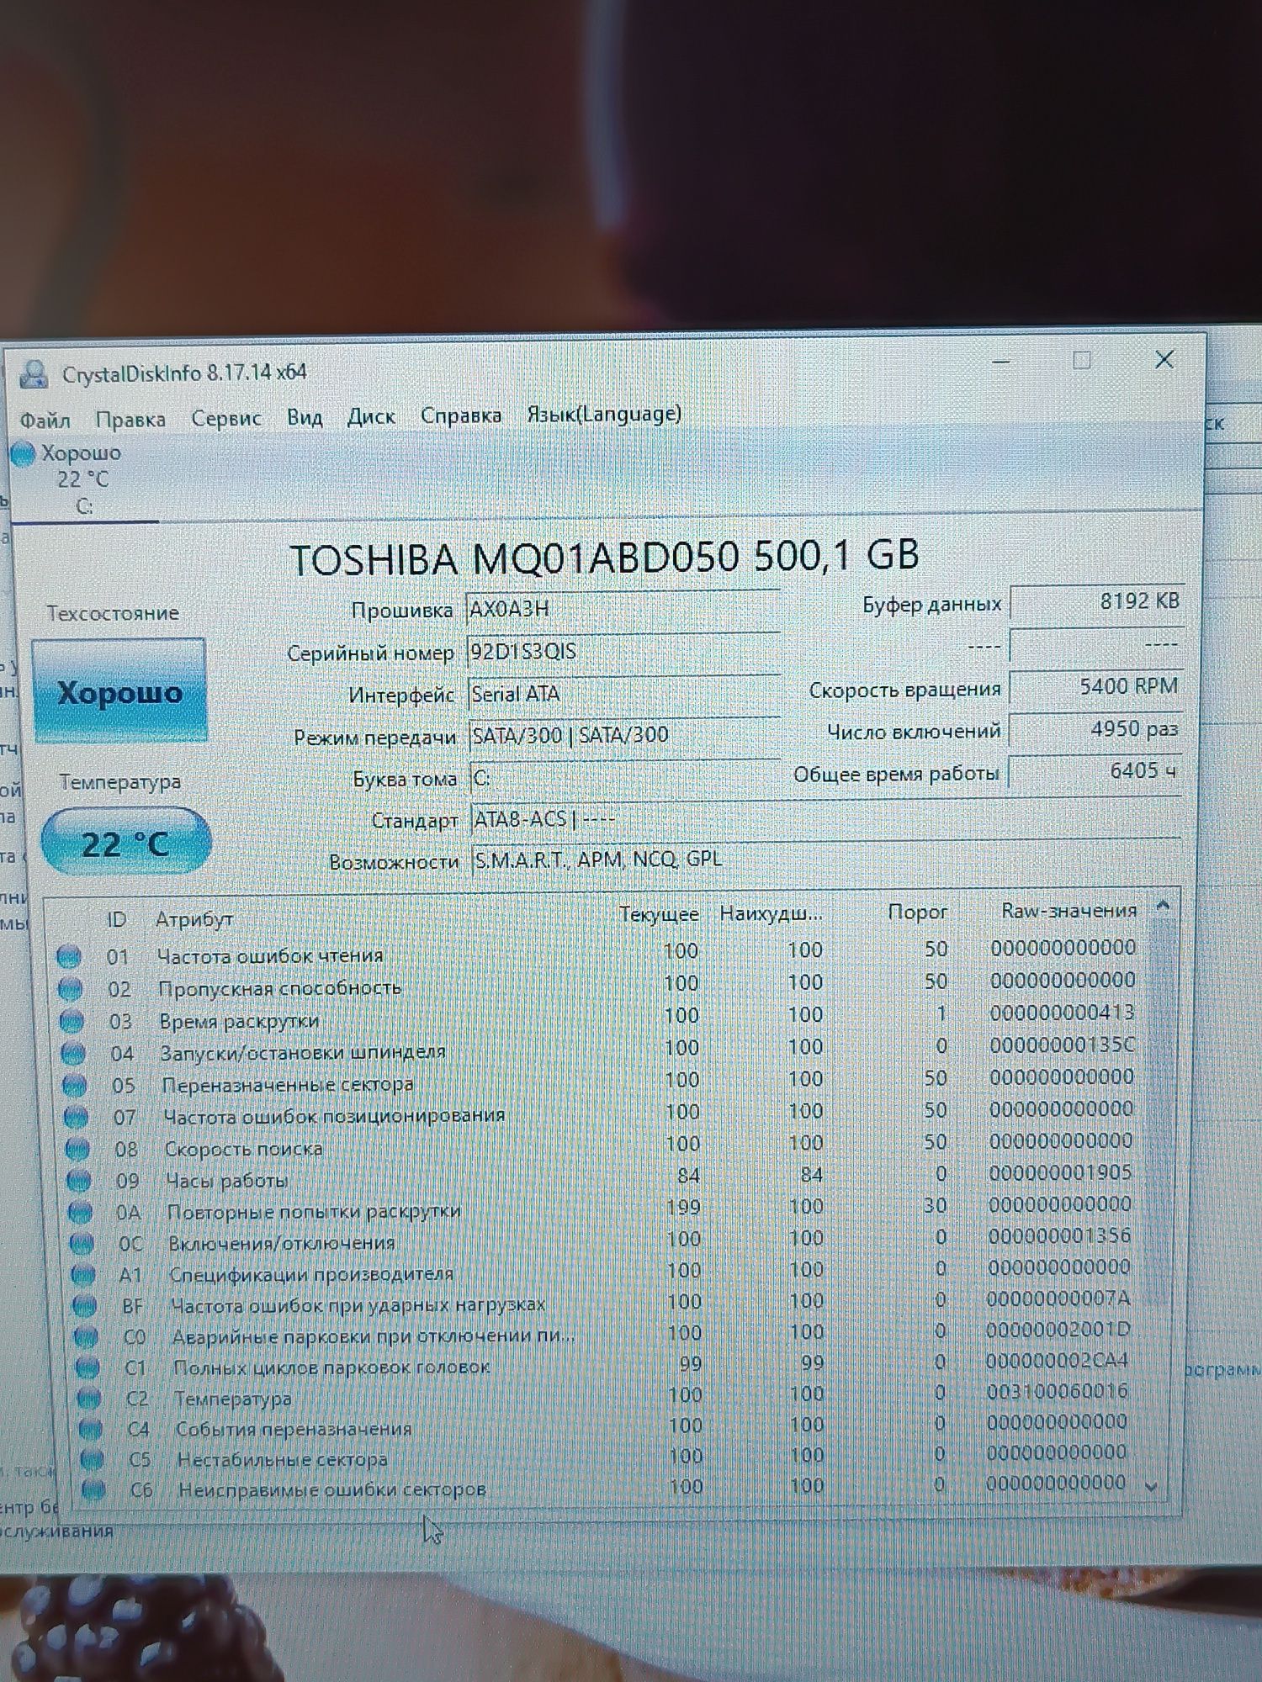1262x1682 pixels.
Task: Click the attribute list scrollbar up arrow
Action: pyautogui.click(x=1163, y=906)
